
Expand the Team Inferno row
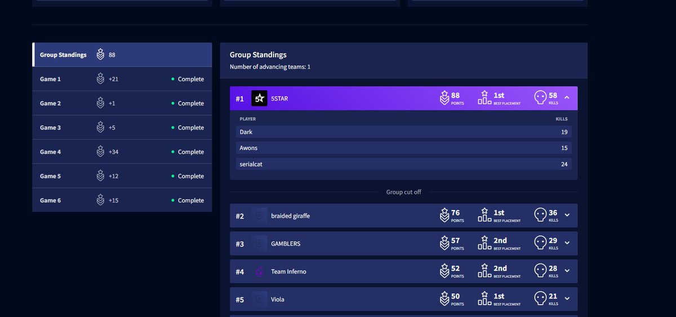point(567,271)
